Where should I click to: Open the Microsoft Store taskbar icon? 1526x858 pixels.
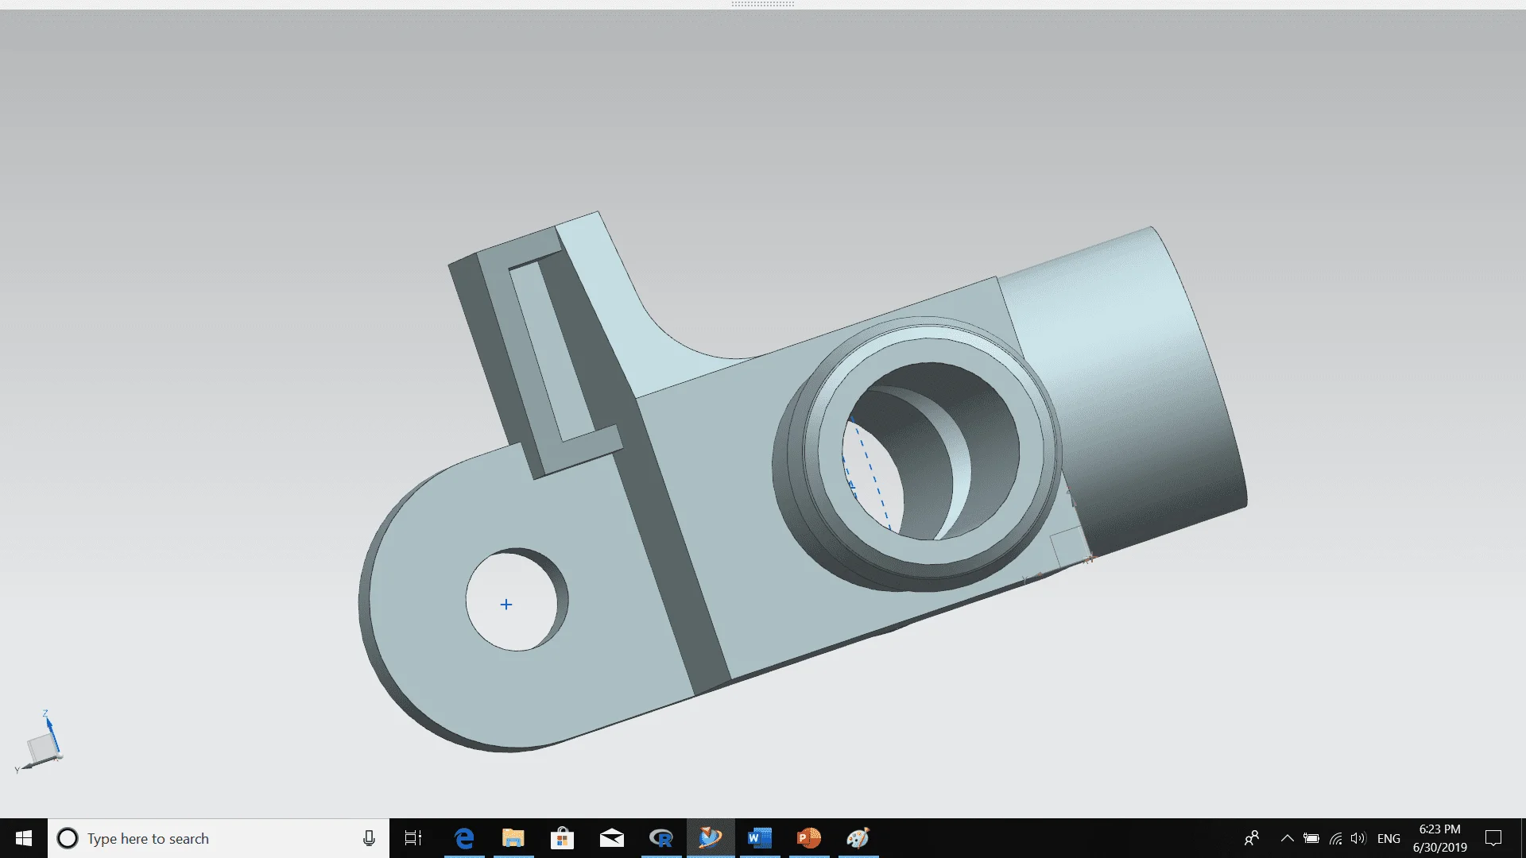click(563, 838)
